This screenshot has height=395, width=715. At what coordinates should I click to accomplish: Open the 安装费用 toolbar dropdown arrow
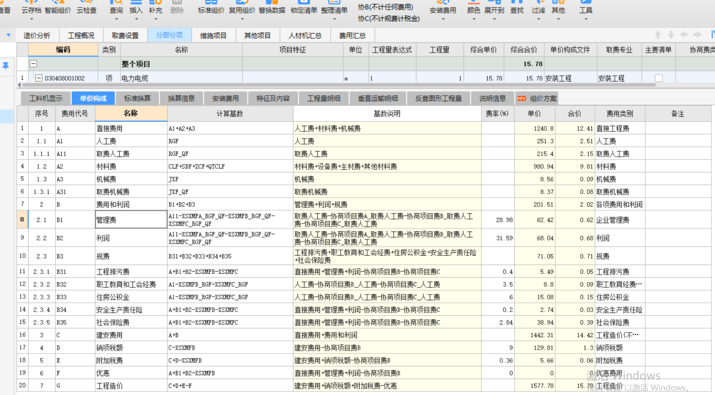point(443,19)
